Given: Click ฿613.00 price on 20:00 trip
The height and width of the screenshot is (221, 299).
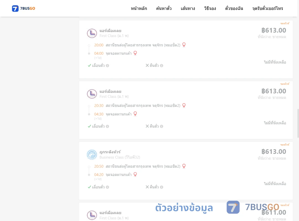Looking at the screenshot, I should click(x=274, y=30).
